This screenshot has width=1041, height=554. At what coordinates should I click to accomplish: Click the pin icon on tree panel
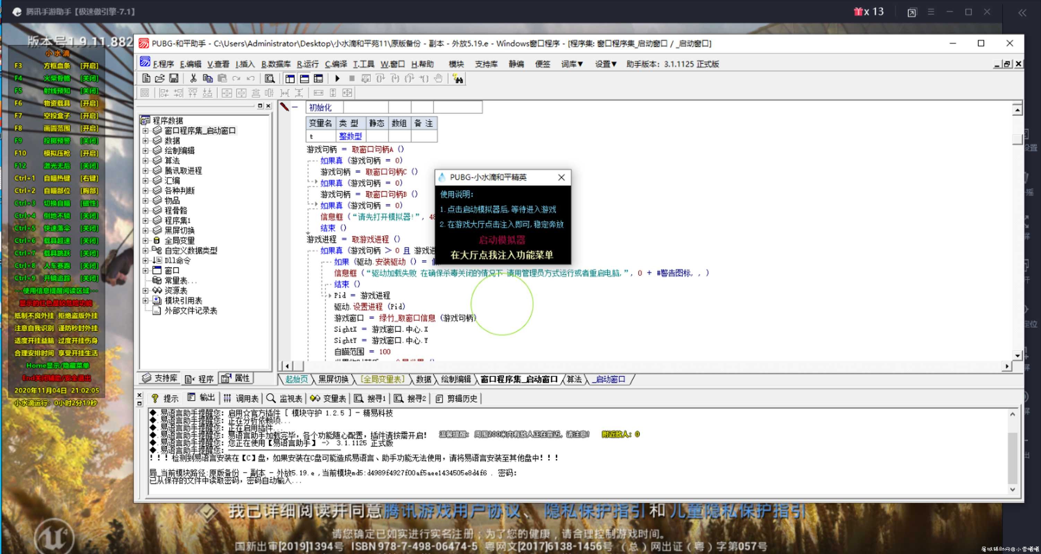(x=260, y=106)
